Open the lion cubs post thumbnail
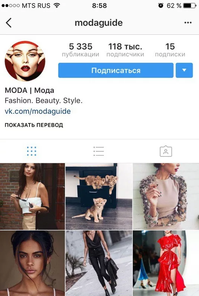The height and width of the screenshot is (296, 199). point(99,196)
